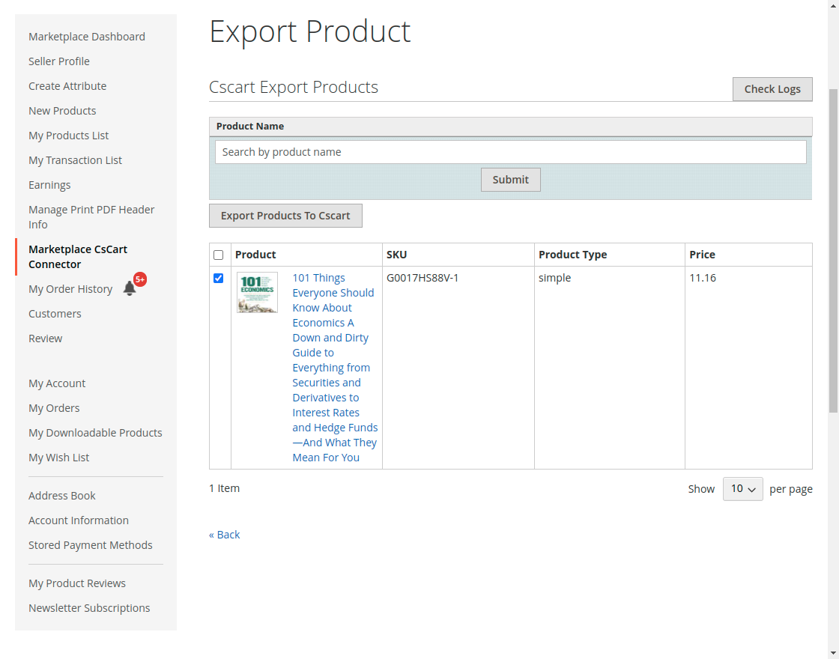Select My Order History in sidebar
Viewport: 839px width, 659px height.
(70, 289)
